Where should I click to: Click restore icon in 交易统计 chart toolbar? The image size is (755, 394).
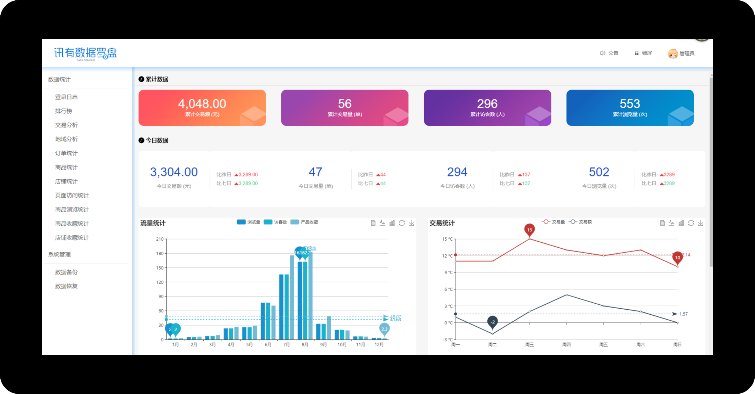691,223
